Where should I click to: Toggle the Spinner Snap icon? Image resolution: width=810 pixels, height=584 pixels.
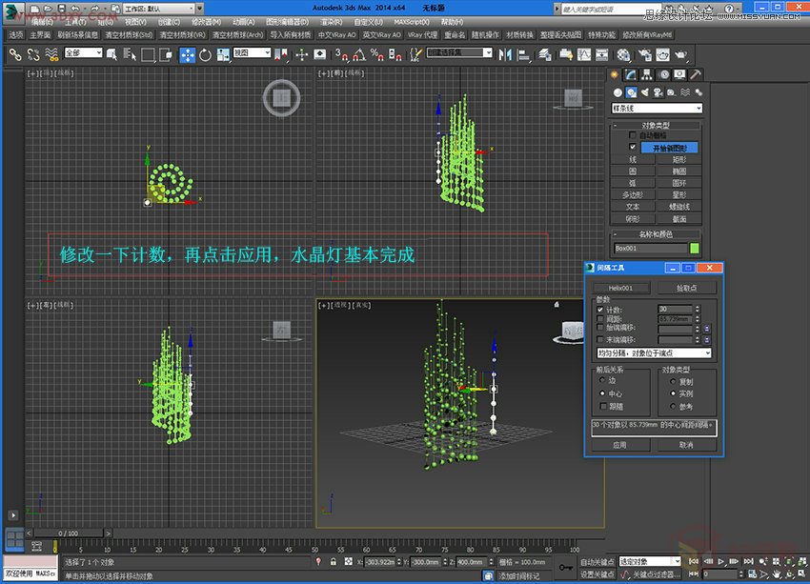395,54
